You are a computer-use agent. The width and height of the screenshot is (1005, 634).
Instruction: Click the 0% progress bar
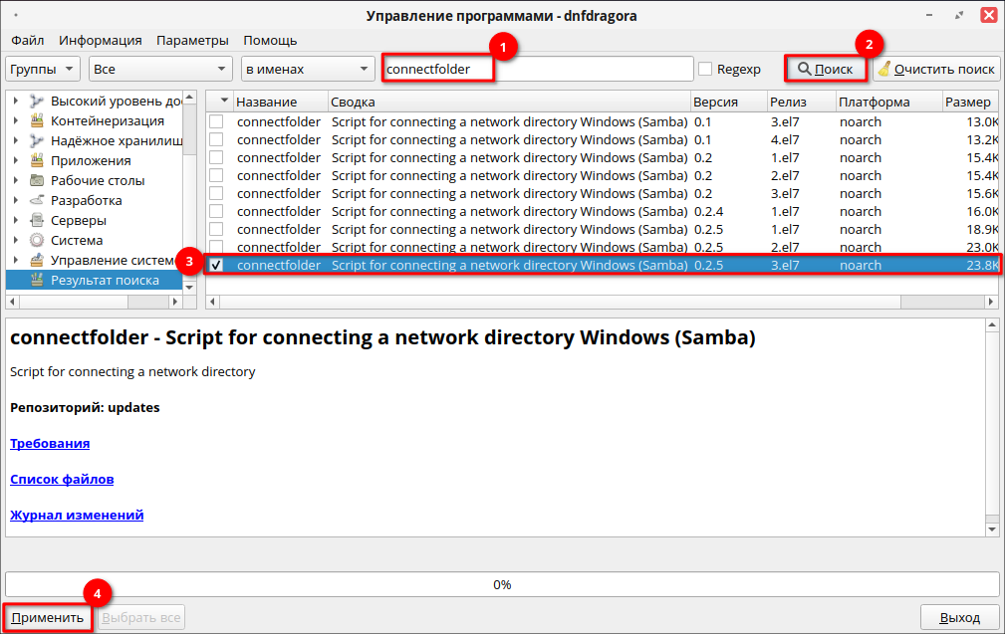coord(502,584)
